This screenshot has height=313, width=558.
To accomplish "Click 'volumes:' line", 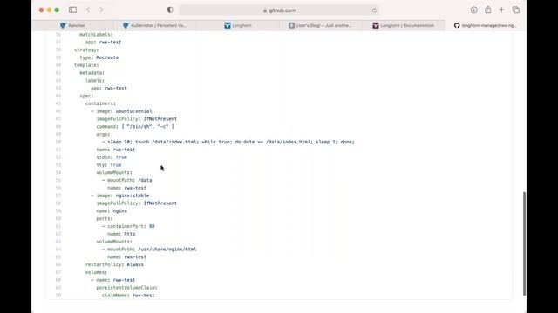I will tap(96, 272).
